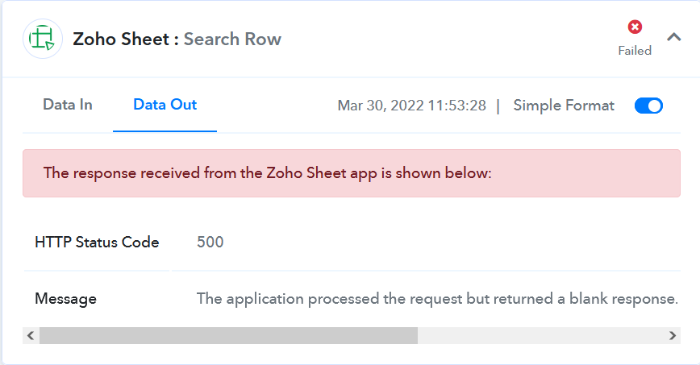
Task: Click the right arrow of horizontal scrollbar
Action: tap(673, 335)
